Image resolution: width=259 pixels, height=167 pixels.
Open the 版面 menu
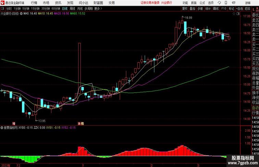click(x=194, y=3)
